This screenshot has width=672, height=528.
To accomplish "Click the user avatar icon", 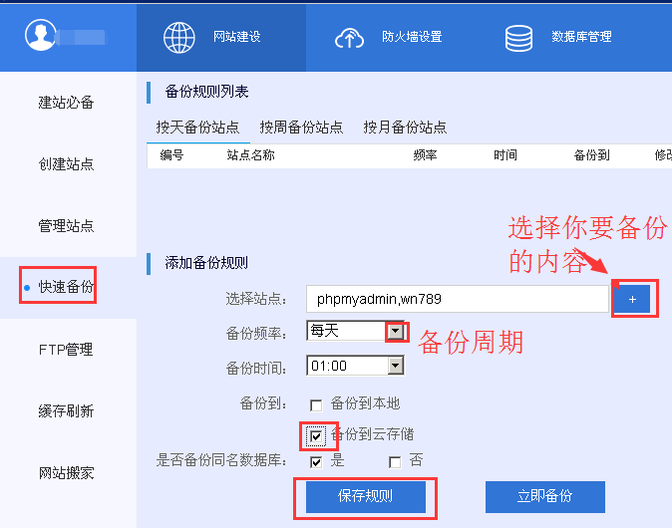I will coord(41,36).
